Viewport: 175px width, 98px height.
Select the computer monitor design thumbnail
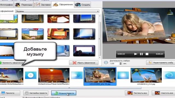(63, 51)
